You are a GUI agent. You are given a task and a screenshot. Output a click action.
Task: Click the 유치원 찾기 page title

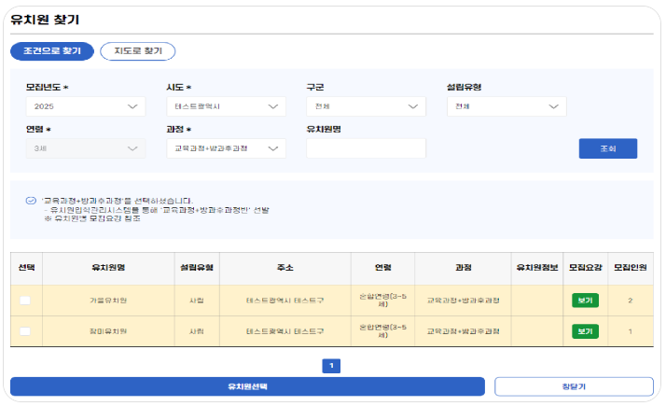pos(45,20)
